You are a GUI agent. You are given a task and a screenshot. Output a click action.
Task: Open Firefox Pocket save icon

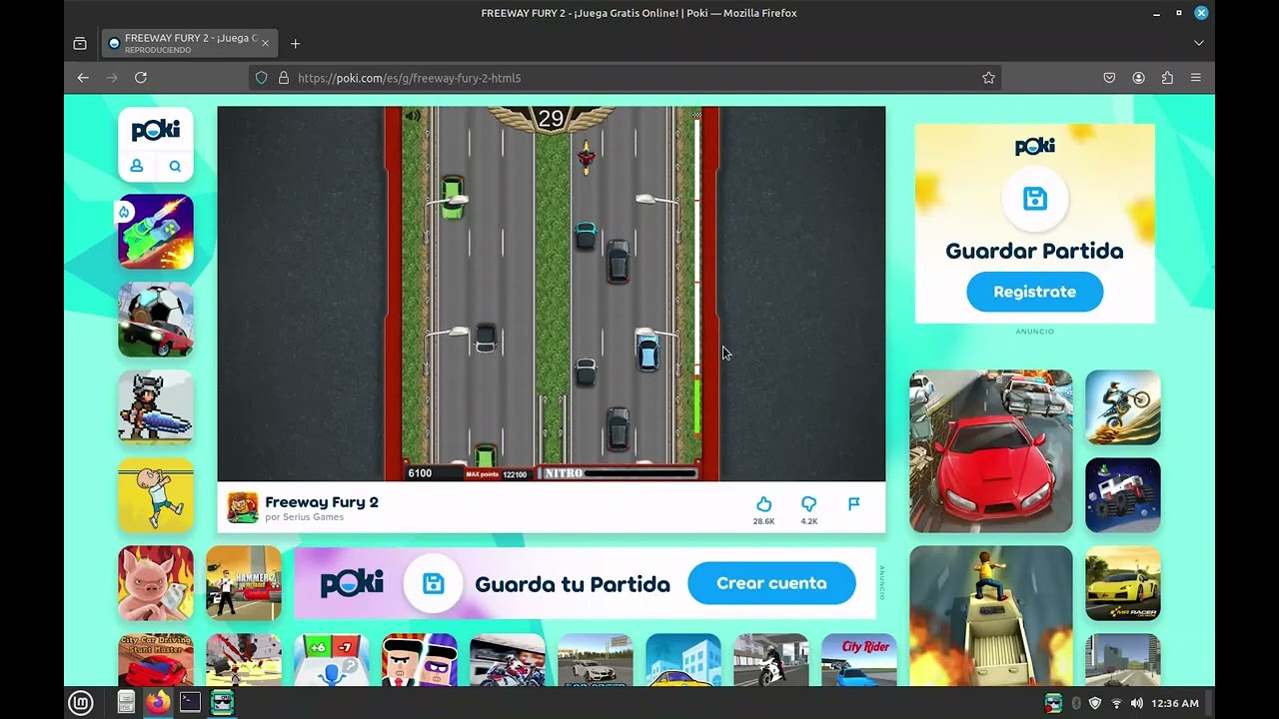point(1109,78)
